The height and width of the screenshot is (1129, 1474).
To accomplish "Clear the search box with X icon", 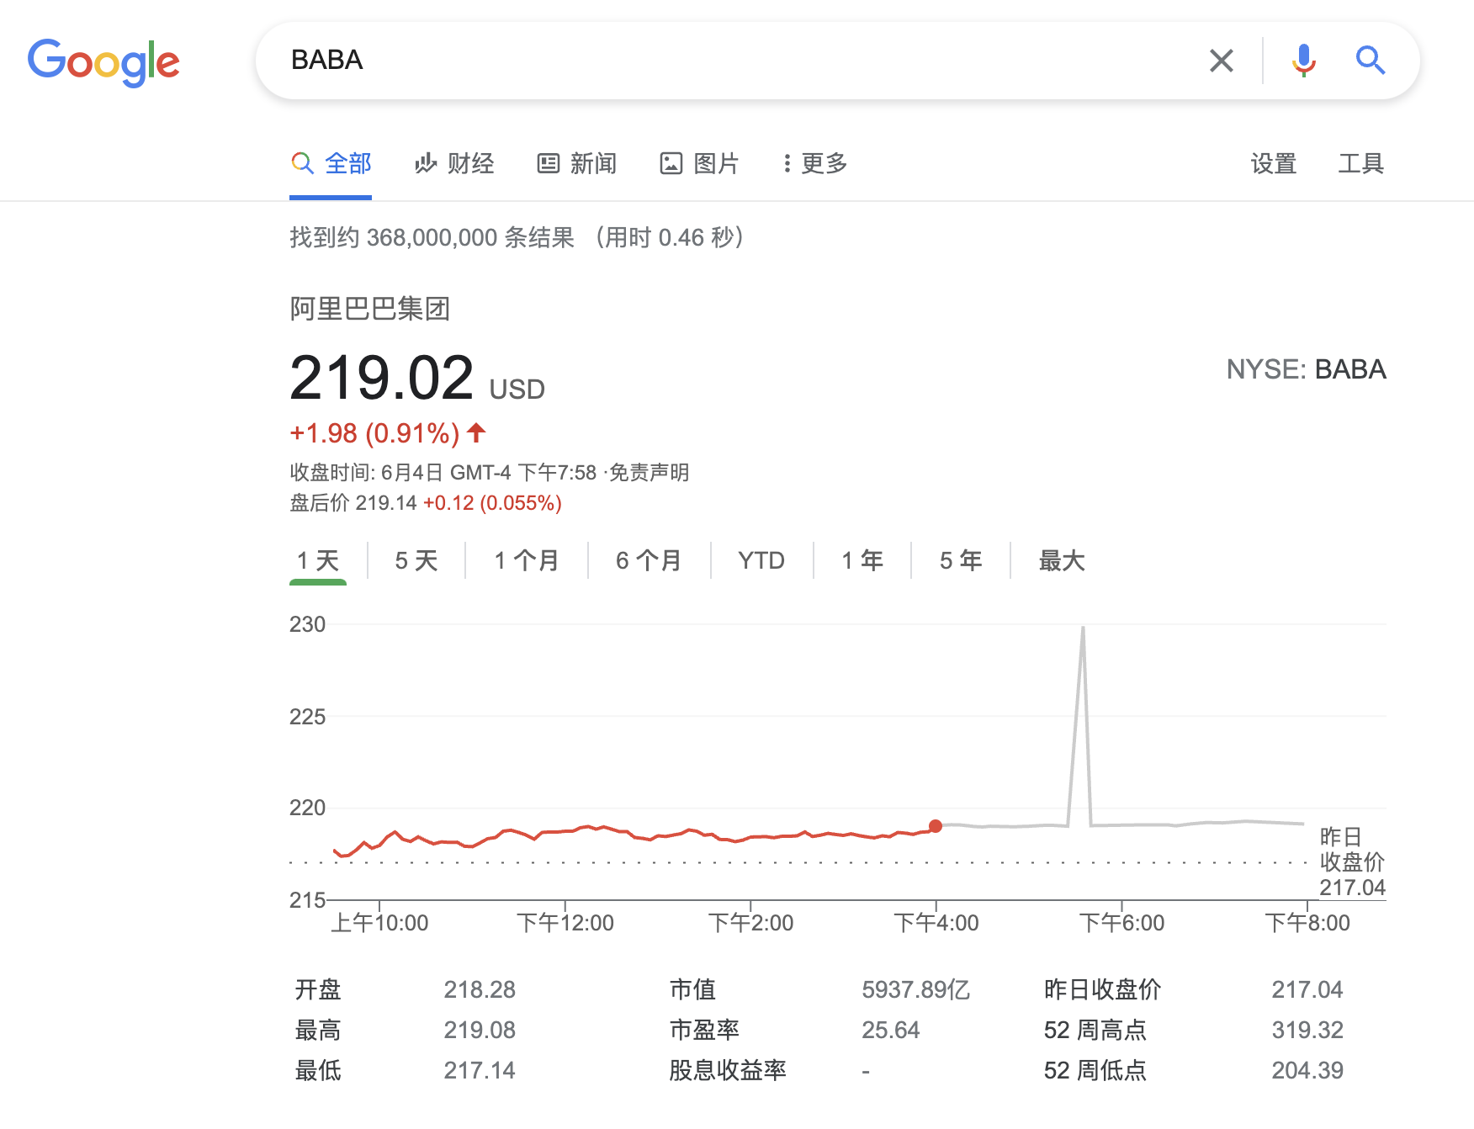I will tap(1221, 61).
